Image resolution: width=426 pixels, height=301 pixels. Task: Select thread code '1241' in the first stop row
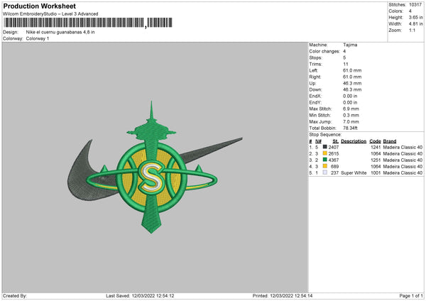tap(376, 147)
